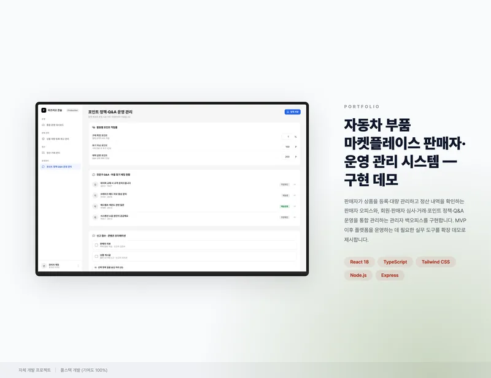Screen dimensions: 491x378
Task: Click the green status badge in the Q&A list
Action: pyautogui.click(x=284, y=206)
